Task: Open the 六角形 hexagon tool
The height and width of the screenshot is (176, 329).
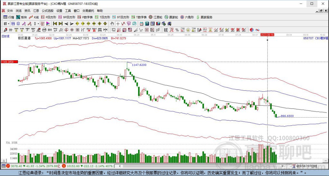Action: [187, 17]
